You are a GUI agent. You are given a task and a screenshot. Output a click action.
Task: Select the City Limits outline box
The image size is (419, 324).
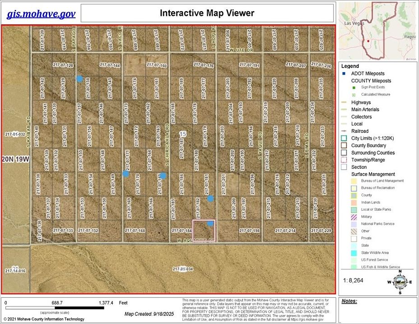(344, 139)
